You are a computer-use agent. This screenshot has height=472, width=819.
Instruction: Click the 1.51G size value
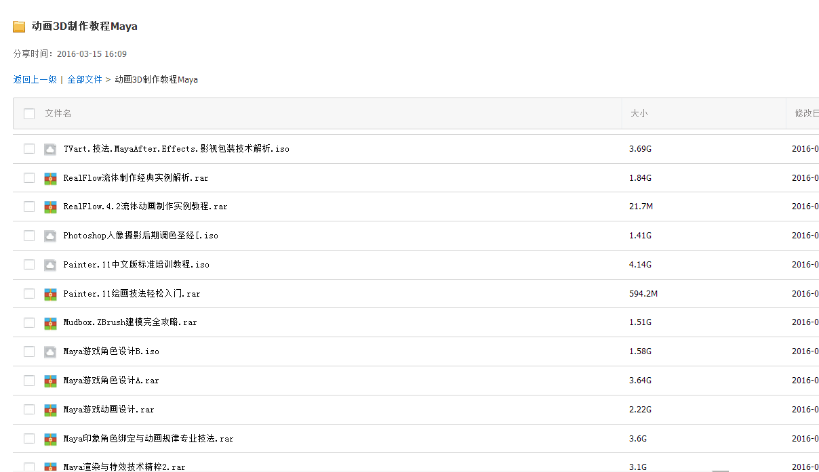pos(640,323)
